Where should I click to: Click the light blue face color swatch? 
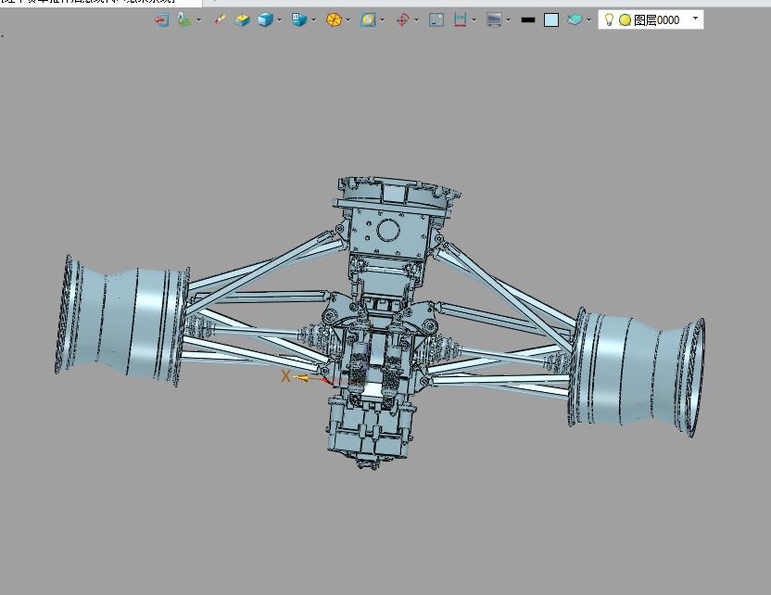click(551, 20)
